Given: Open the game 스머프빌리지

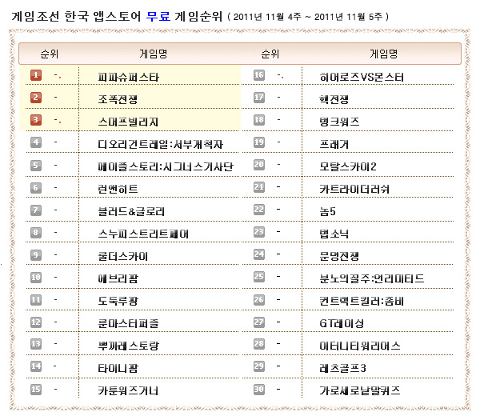Looking at the screenshot, I should pos(128,122).
